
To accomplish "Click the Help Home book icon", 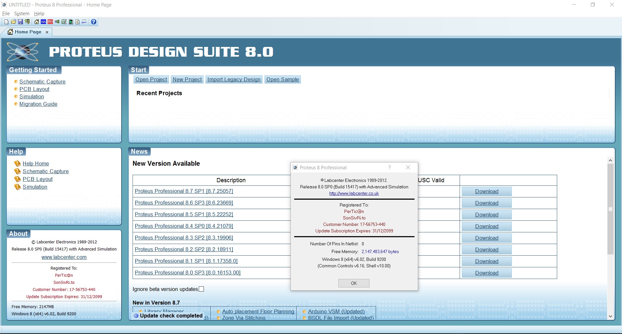I will [18, 163].
